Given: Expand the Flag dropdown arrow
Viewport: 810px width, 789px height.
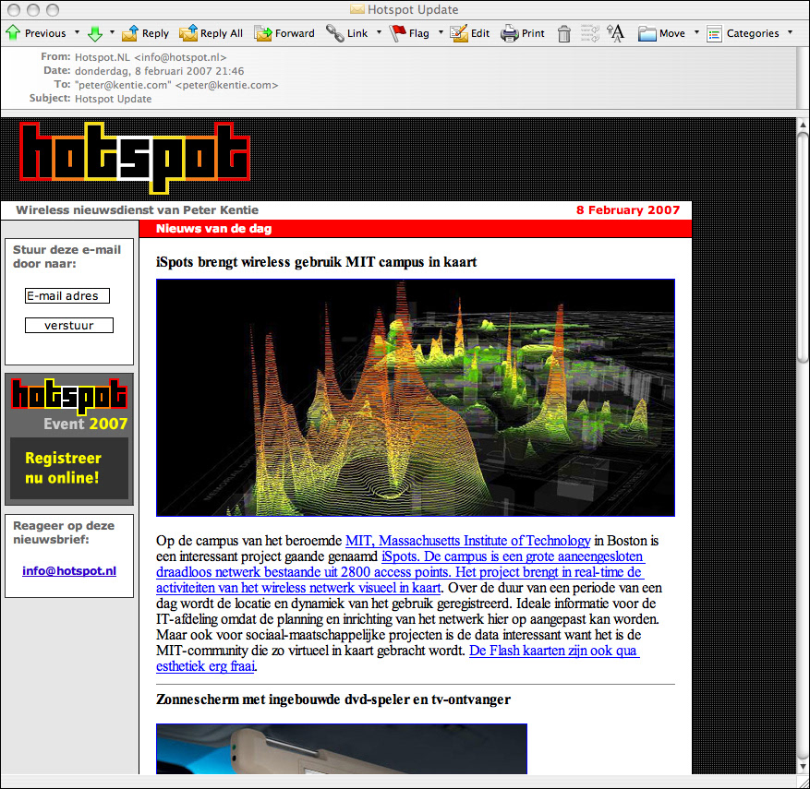Looking at the screenshot, I should [441, 32].
